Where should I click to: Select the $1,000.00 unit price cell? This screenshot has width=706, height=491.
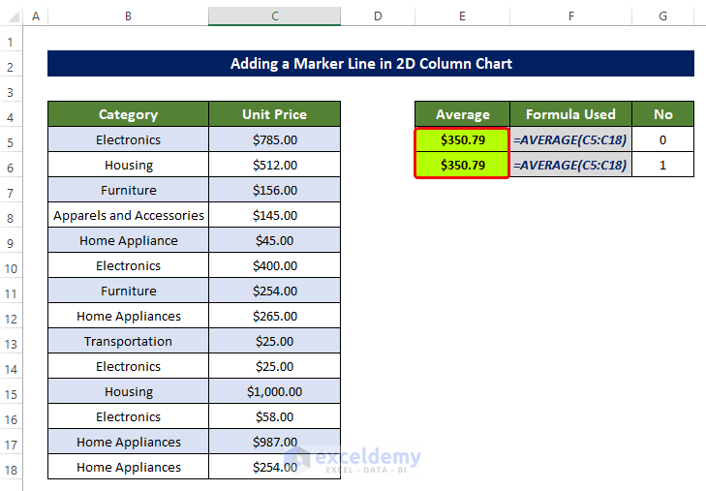(x=274, y=391)
